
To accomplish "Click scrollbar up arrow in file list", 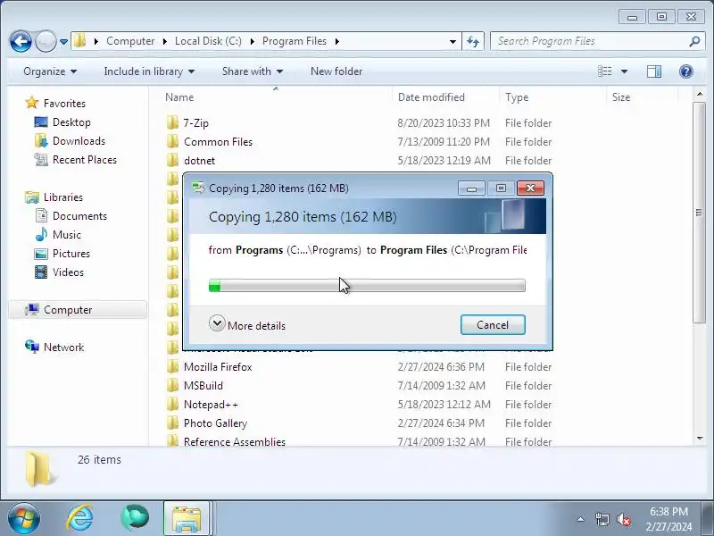I will 699,95.
